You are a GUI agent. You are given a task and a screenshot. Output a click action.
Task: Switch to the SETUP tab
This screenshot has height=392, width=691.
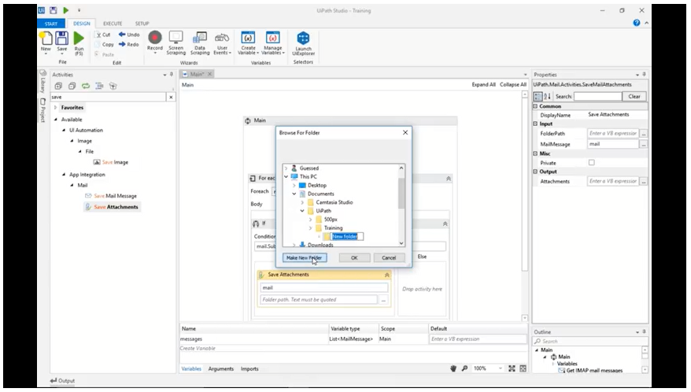[142, 24]
